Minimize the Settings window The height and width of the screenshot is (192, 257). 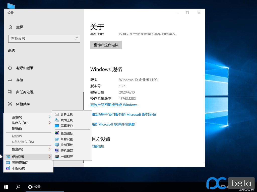[176, 13]
